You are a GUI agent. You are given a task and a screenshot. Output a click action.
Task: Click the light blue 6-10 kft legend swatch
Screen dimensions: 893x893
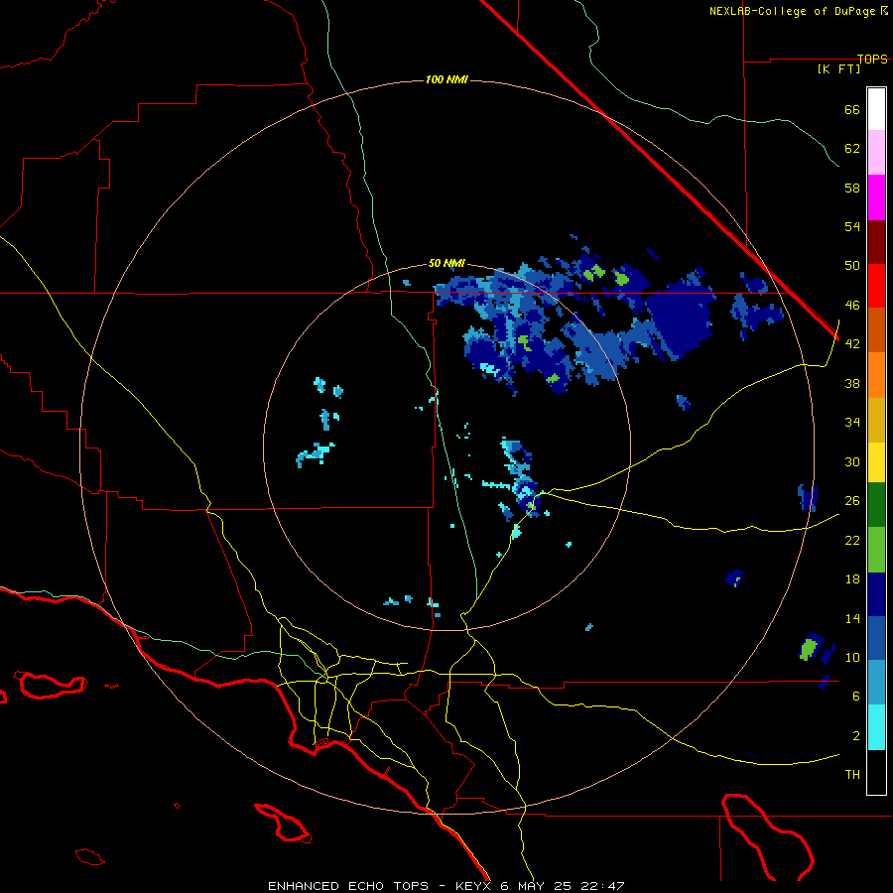click(876, 683)
